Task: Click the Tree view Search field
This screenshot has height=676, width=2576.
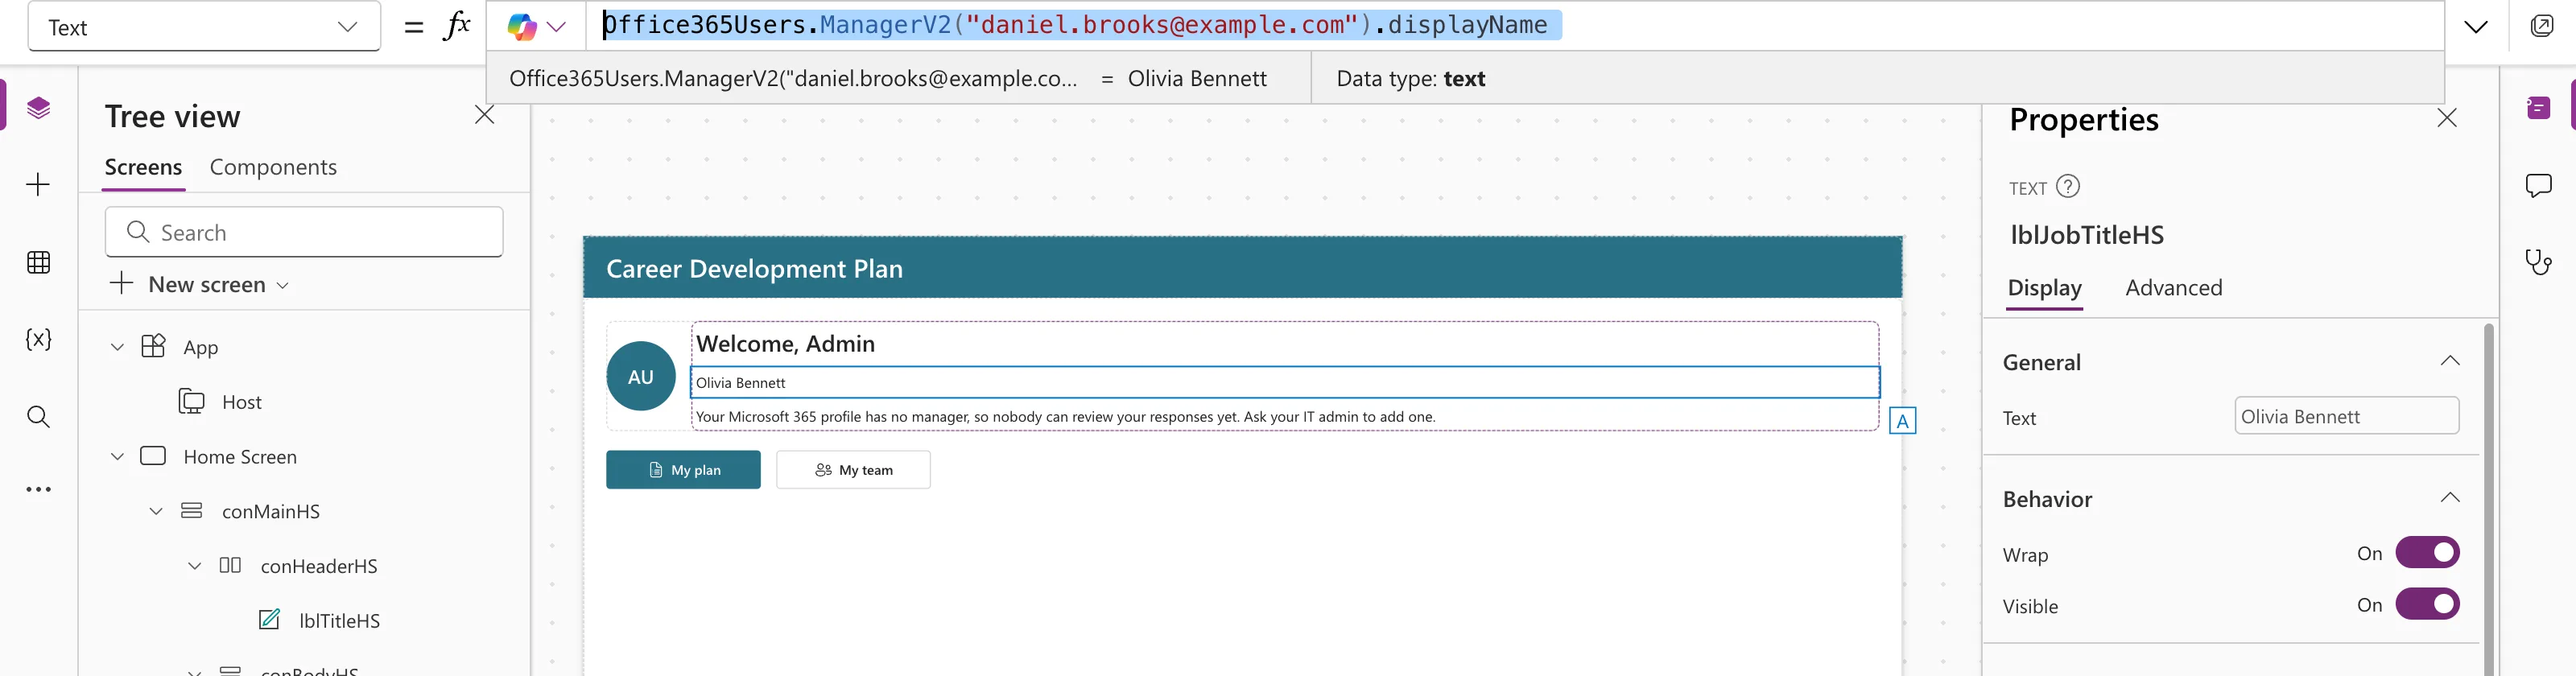Action: tap(304, 233)
